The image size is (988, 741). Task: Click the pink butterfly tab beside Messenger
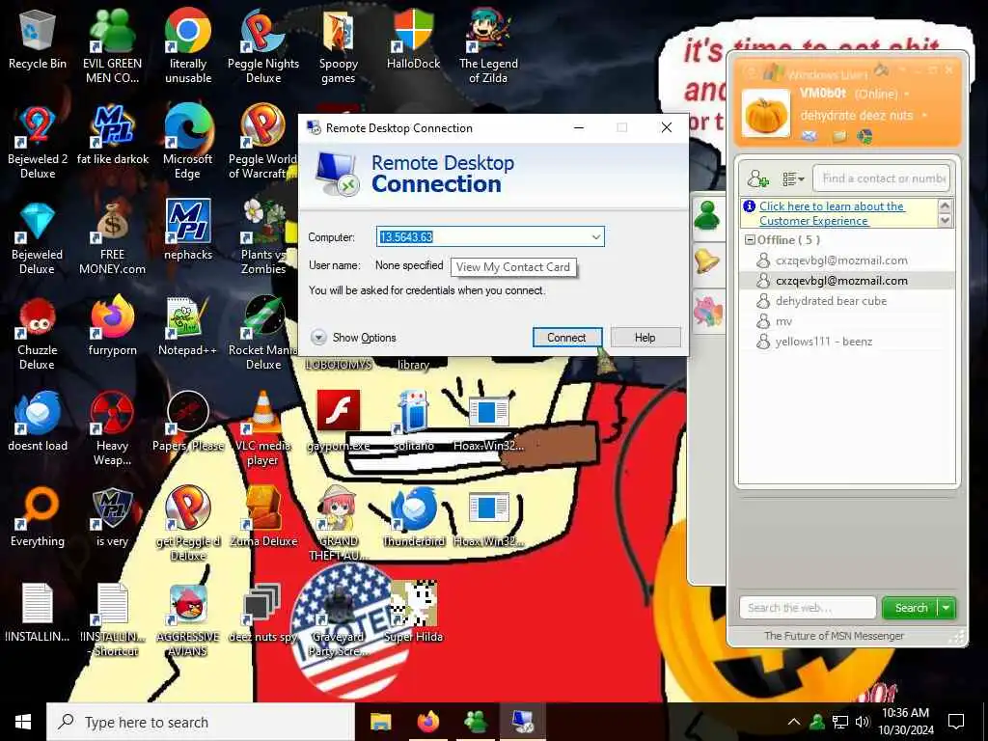point(707,310)
